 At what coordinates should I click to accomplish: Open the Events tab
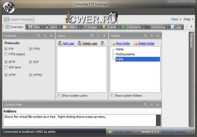click(109, 27)
